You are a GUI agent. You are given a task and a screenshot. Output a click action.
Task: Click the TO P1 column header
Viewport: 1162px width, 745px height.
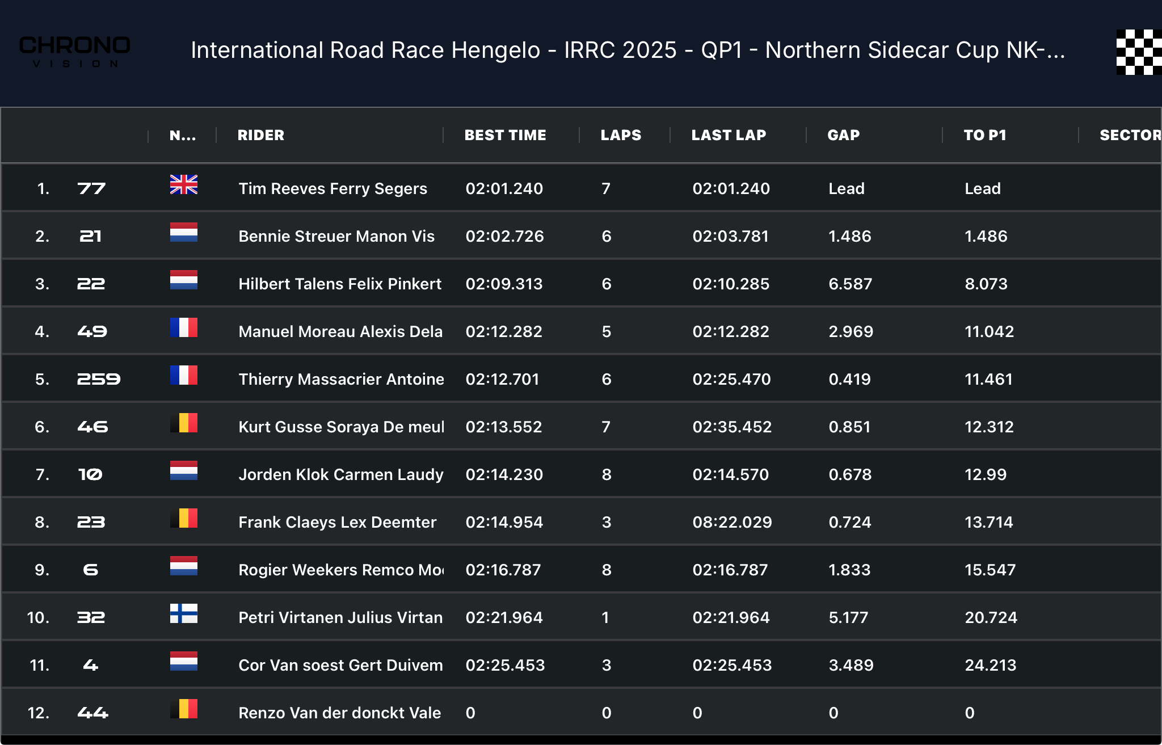coord(984,135)
